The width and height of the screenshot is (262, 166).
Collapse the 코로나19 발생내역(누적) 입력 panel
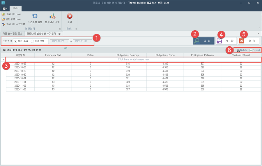tap(4, 50)
